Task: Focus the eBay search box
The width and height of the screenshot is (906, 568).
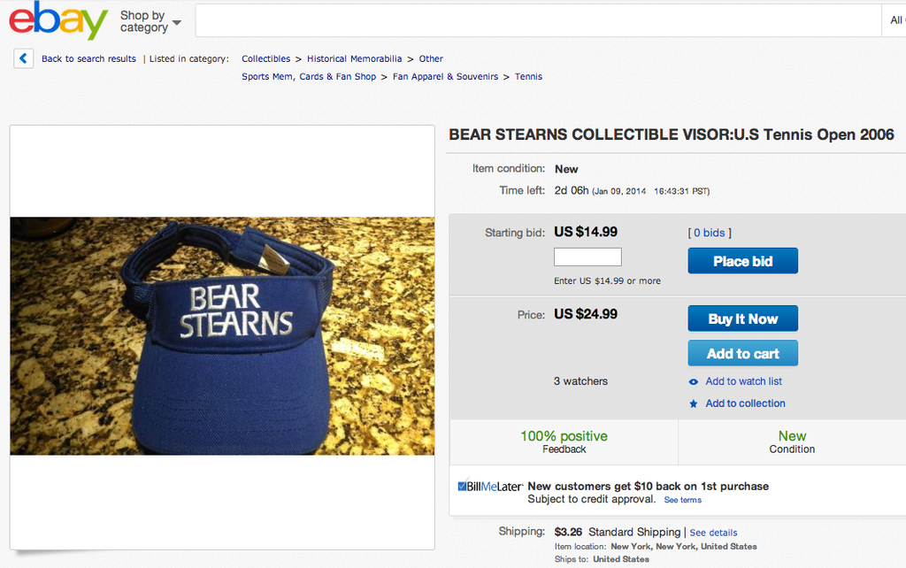Action: pos(538,20)
